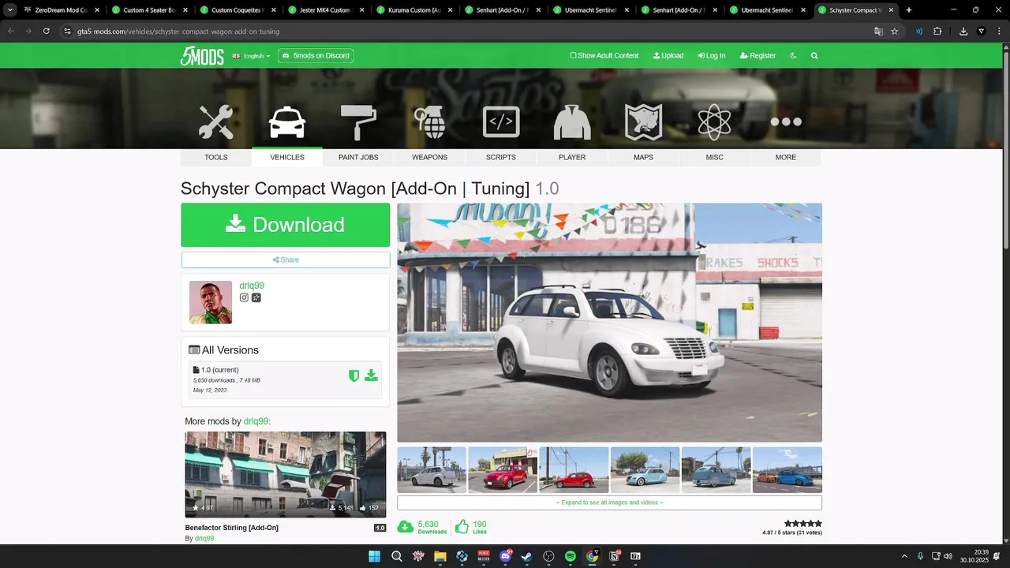The width and height of the screenshot is (1010, 568).
Task: Open site search magnifier icon
Action: (x=814, y=56)
